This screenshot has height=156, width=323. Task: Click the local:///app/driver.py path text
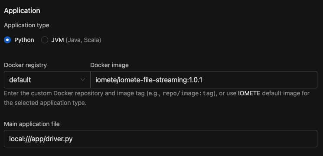point(41,139)
